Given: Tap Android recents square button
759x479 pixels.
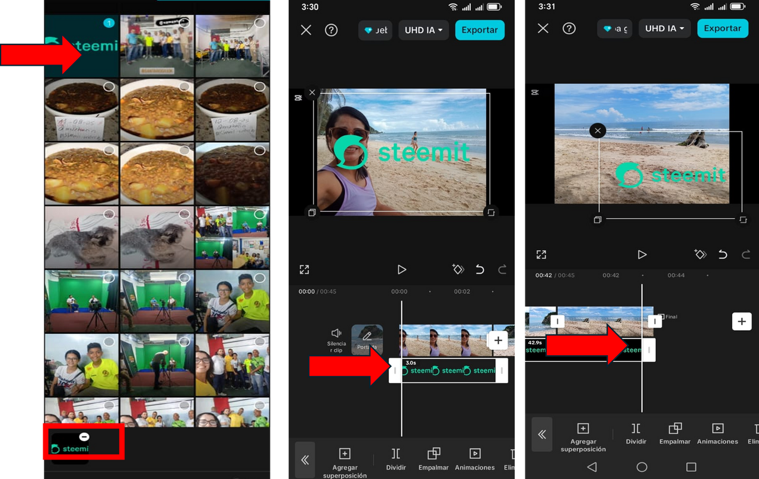Looking at the screenshot, I should [x=691, y=467].
